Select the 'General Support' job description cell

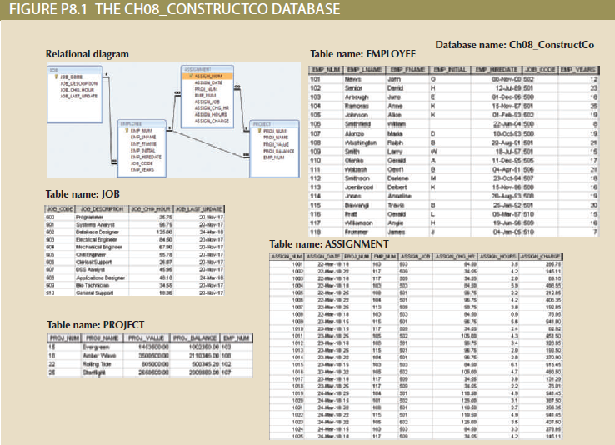pos(102,292)
